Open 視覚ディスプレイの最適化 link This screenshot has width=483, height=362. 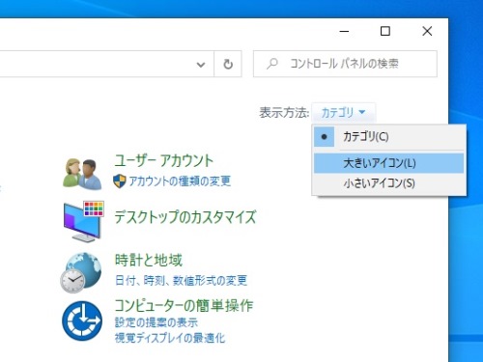tap(170, 338)
